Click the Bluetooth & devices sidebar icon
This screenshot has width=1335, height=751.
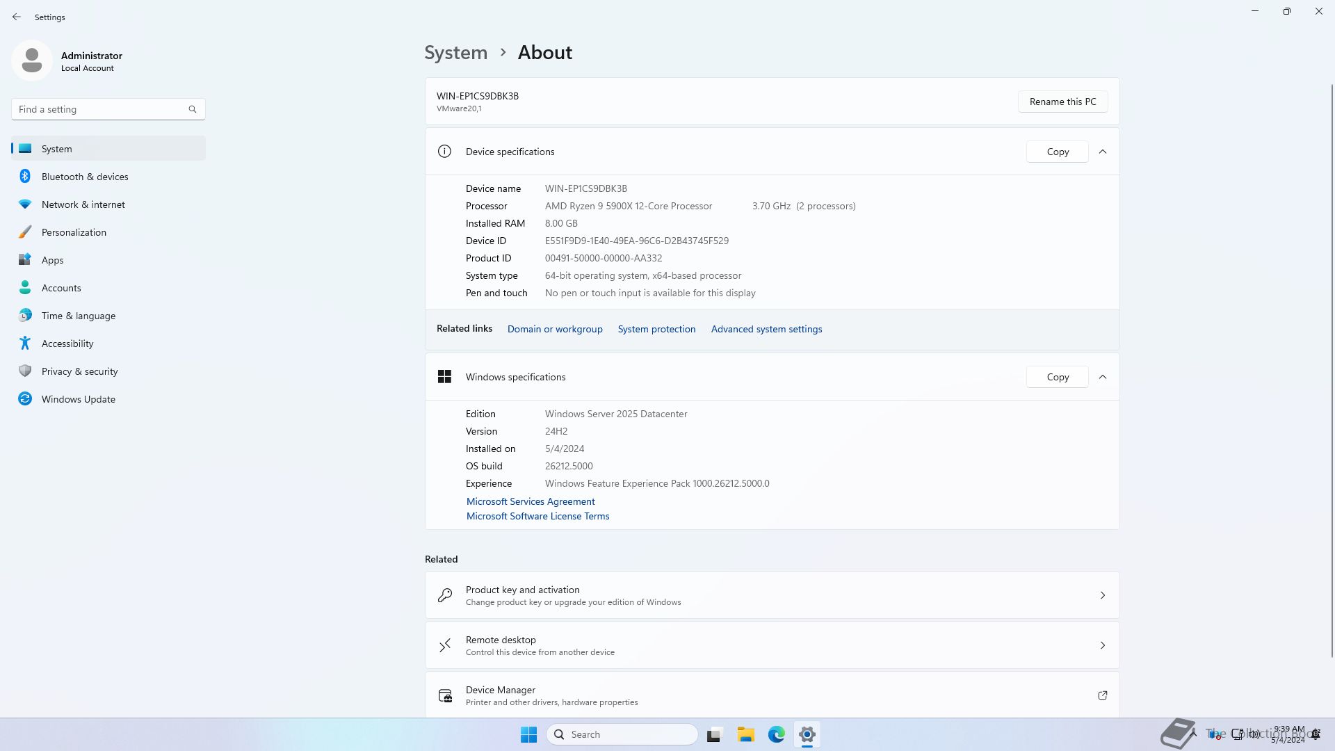tap(25, 177)
